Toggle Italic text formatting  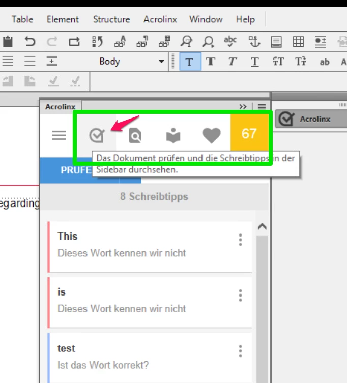tap(233, 62)
